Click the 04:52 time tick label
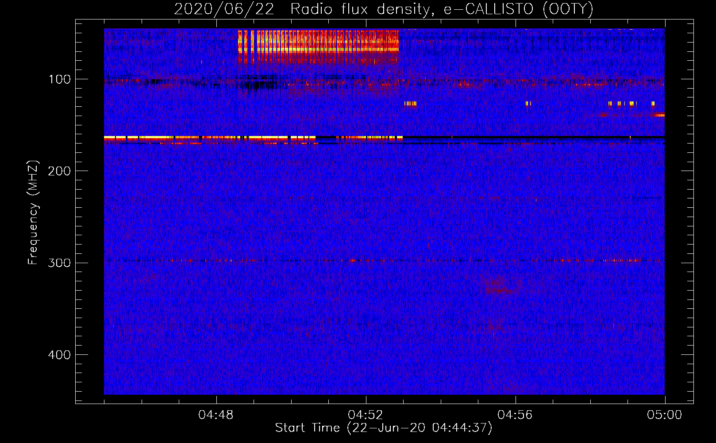Viewport: 716px width, 443px height. 366,415
